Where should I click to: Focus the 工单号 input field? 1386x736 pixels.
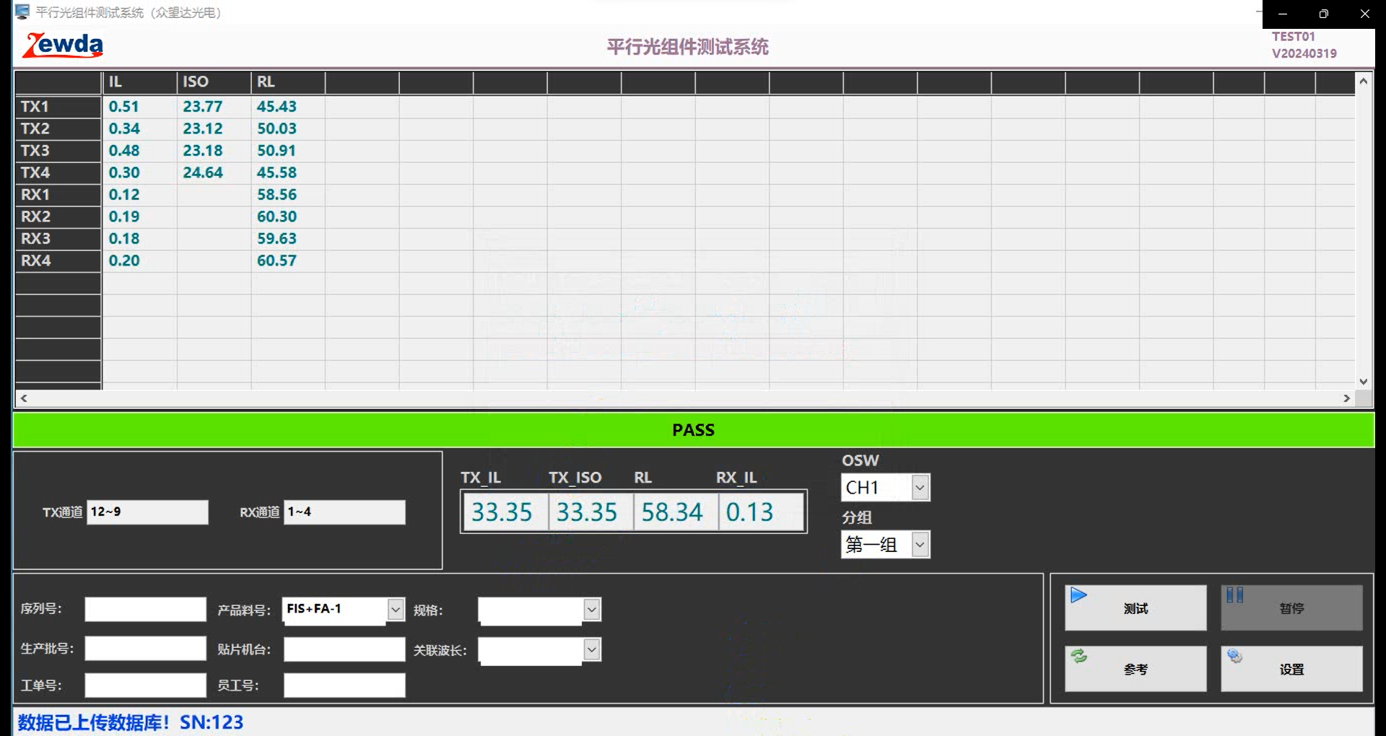(145, 685)
